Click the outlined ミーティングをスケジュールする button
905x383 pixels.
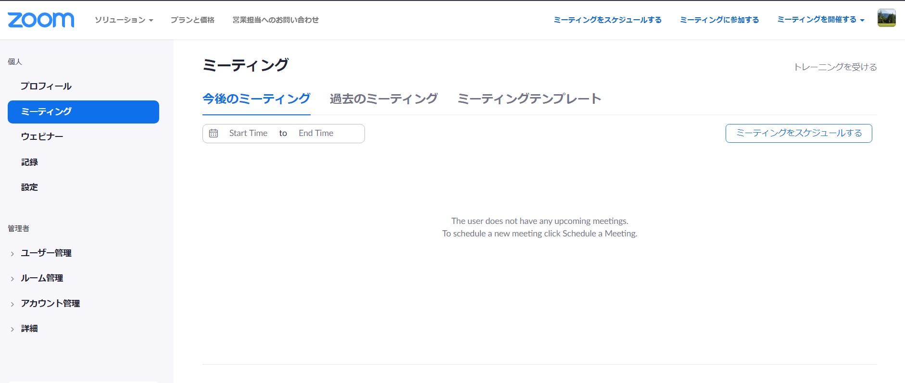tap(798, 133)
